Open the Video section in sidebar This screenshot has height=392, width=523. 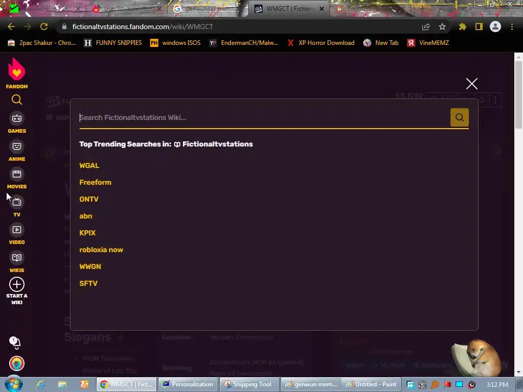(x=17, y=234)
